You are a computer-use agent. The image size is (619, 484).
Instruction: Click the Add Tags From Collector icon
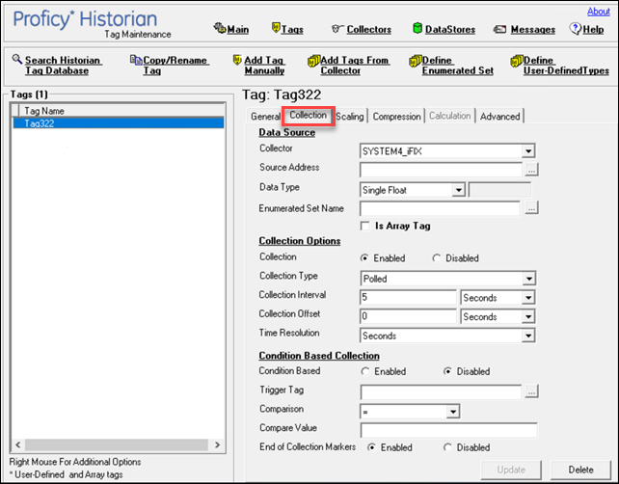pyautogui.click(x=313, y=61)
